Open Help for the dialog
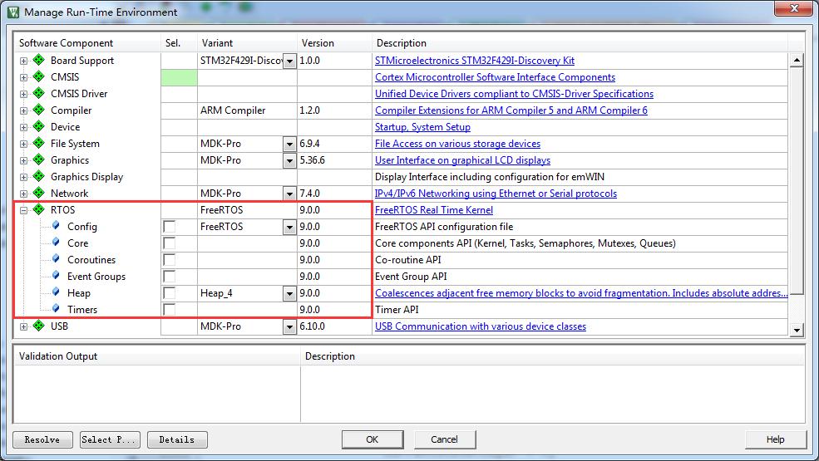The height and width of the screenshot is (461, 819). coord(775,439)
